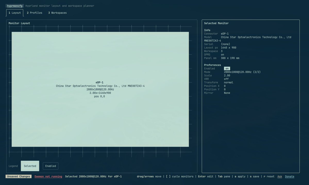309x185 pixels.
Task: Click the Mirror None value
Action: [x=227, y=93]
